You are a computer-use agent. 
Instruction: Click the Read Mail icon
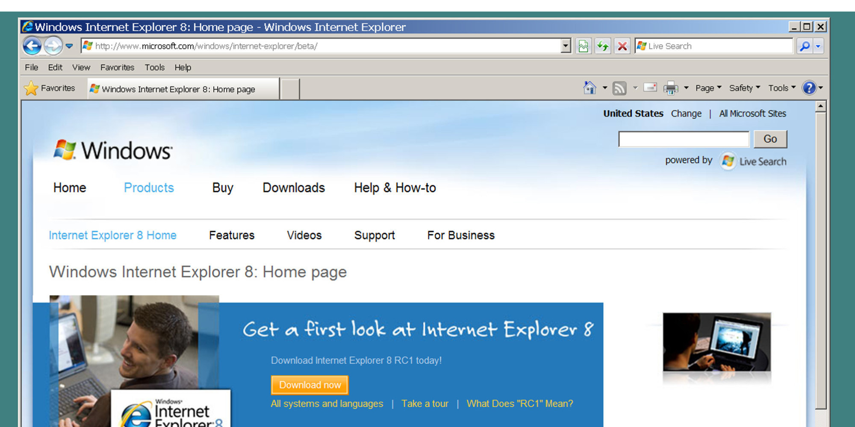click(650, 88)
